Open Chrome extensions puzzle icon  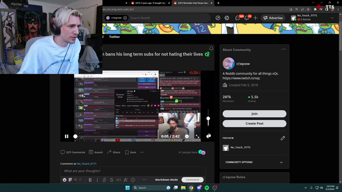click(x=315, y=10)
